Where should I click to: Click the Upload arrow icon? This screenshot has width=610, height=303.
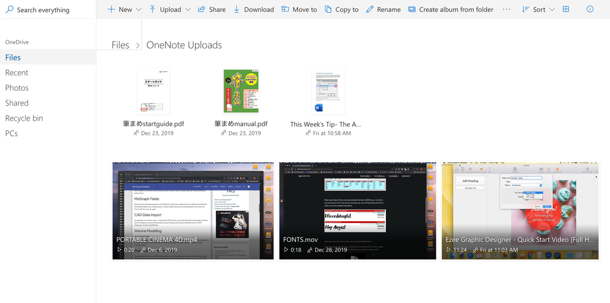tap(153, 9)
